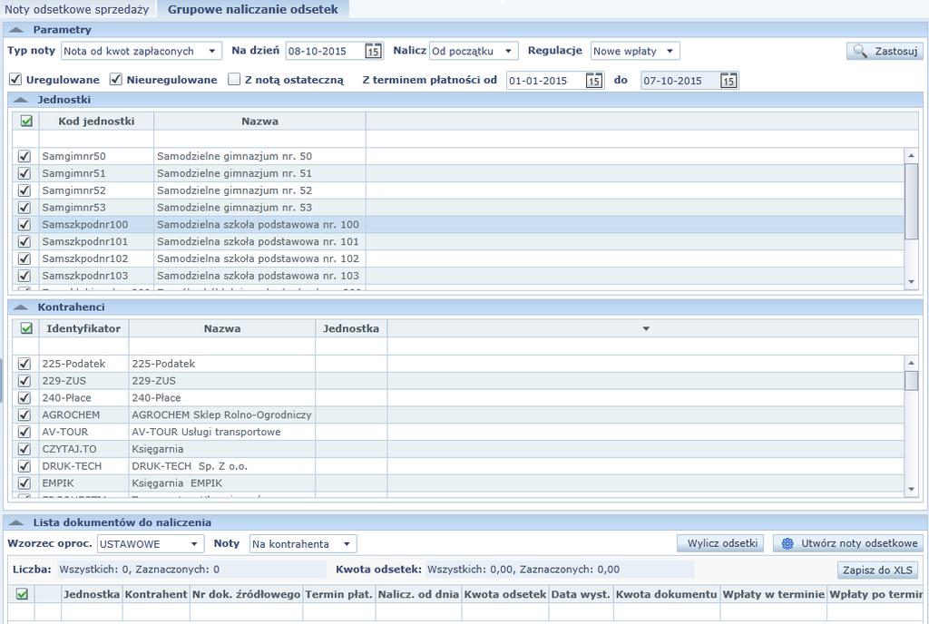Screen dimensions: 929x624
Task: Sort by Identyfikator column header
Action: (83, 328)
